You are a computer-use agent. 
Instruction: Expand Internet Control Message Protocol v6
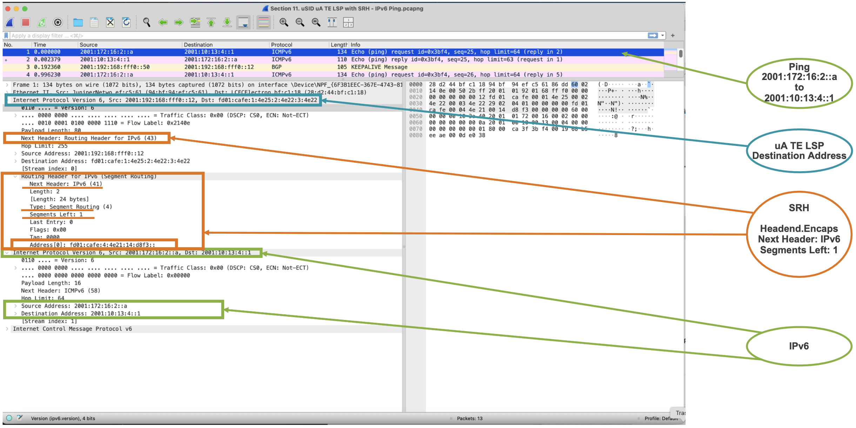pyautogui.click(x=7, y=329)
